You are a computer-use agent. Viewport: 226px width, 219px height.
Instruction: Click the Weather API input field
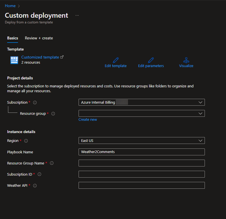(141, 186)
